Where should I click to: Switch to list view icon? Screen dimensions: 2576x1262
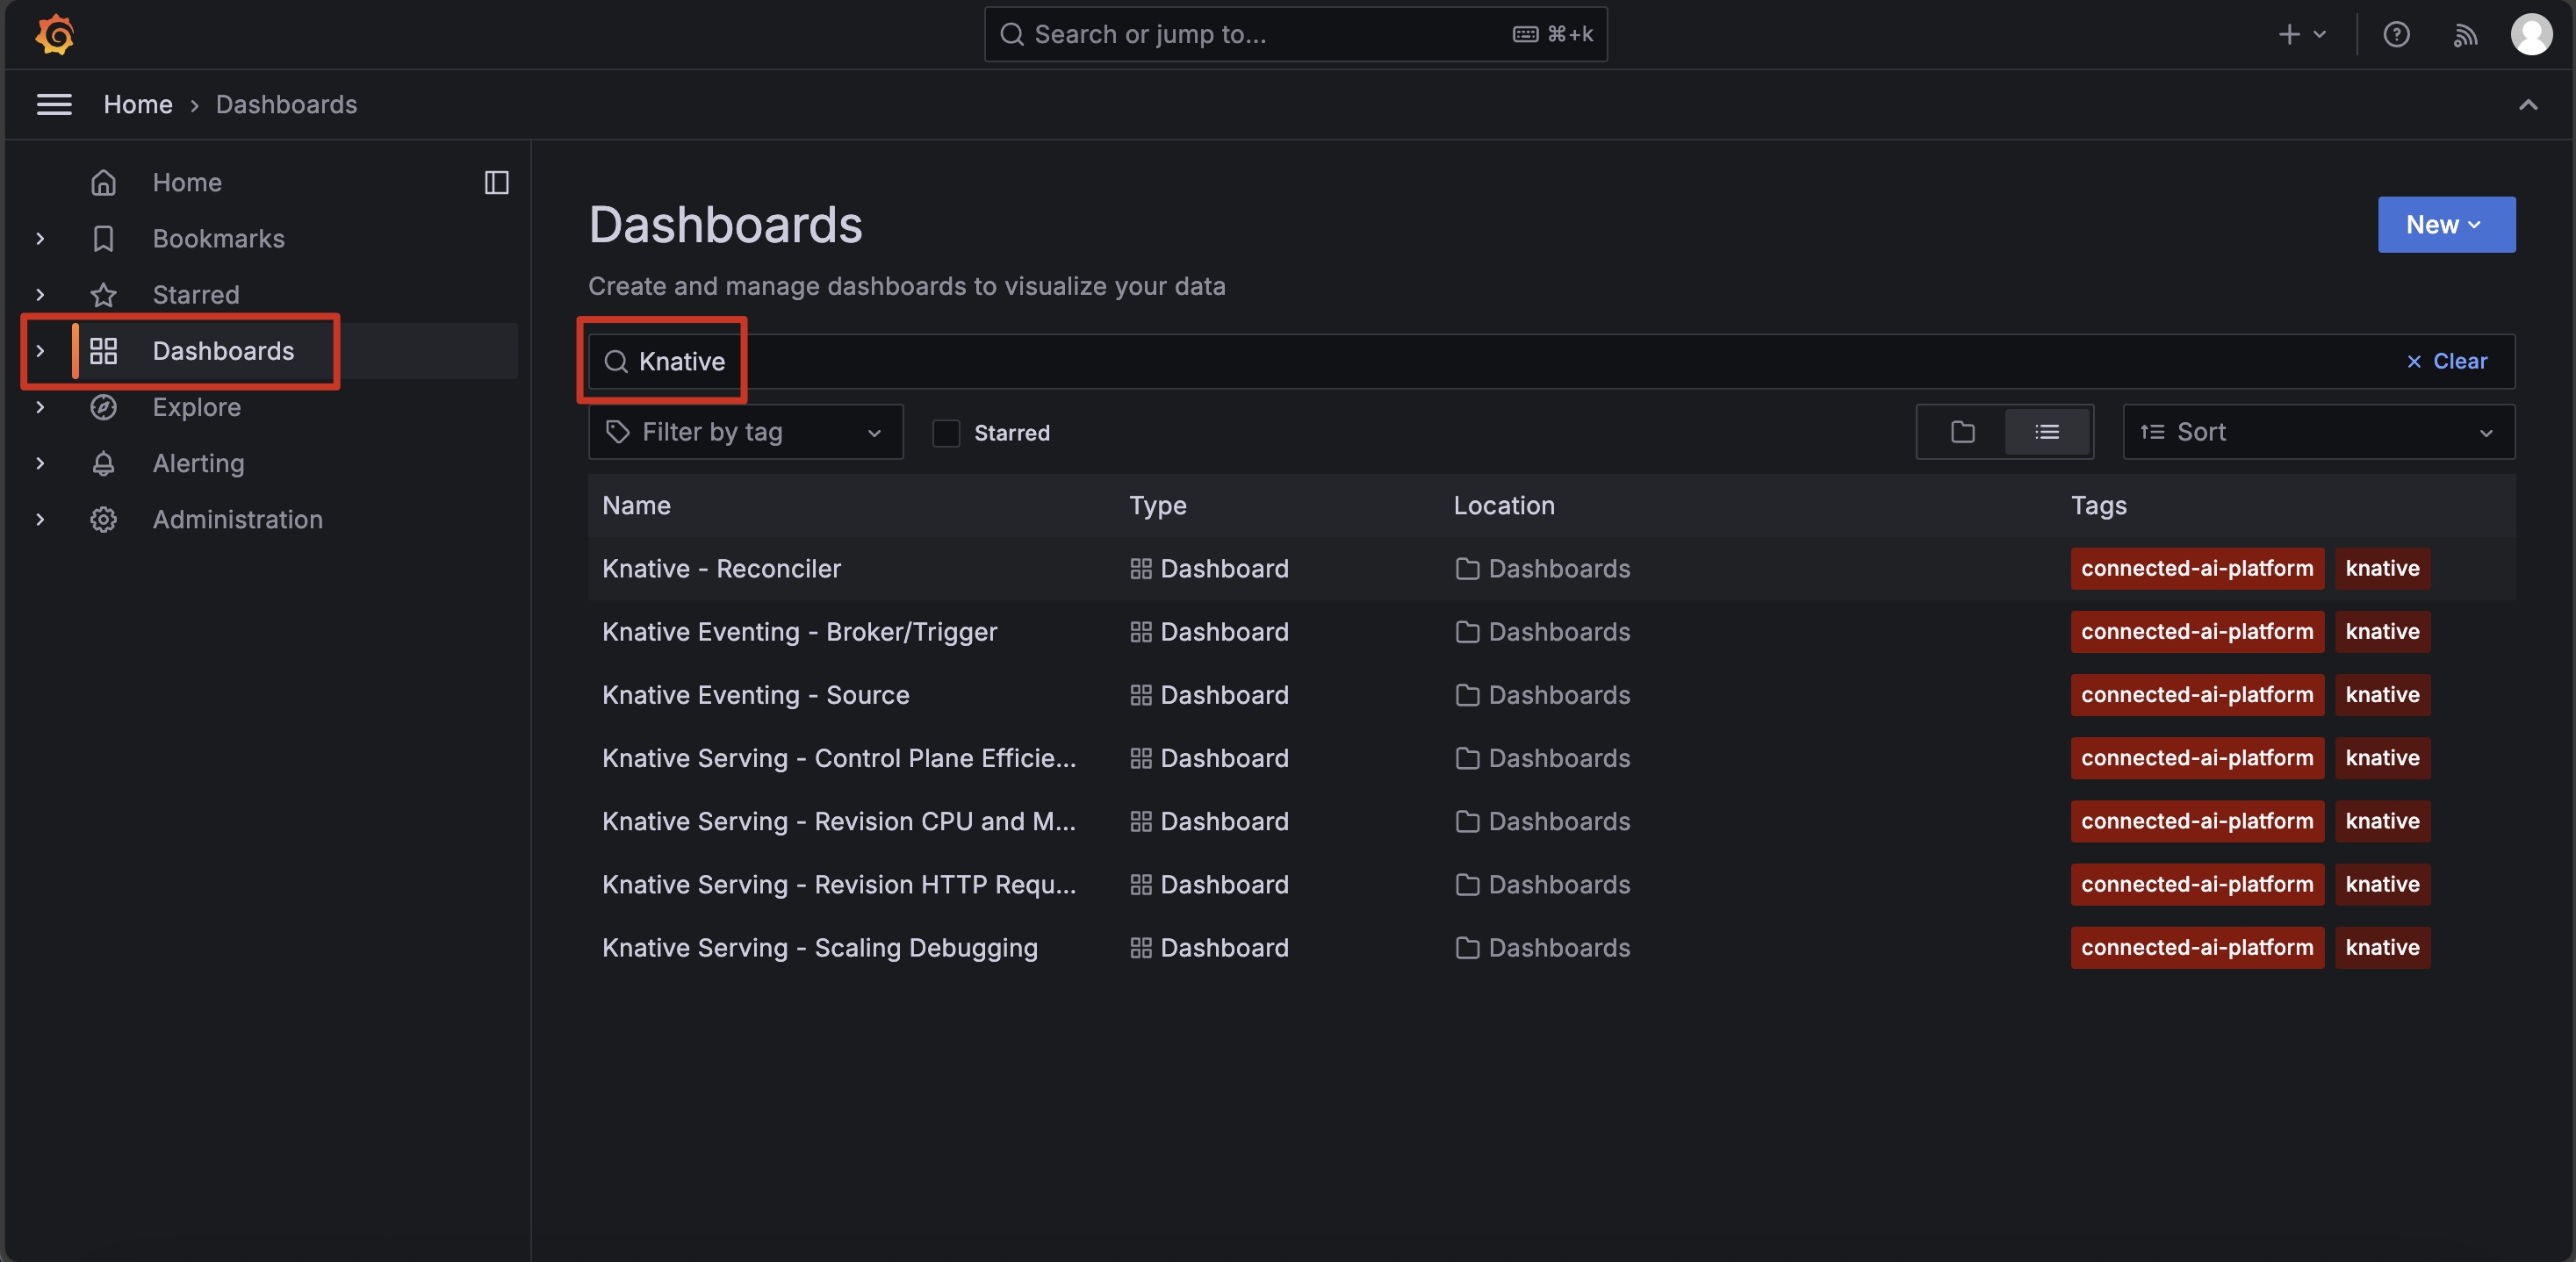2047,432
